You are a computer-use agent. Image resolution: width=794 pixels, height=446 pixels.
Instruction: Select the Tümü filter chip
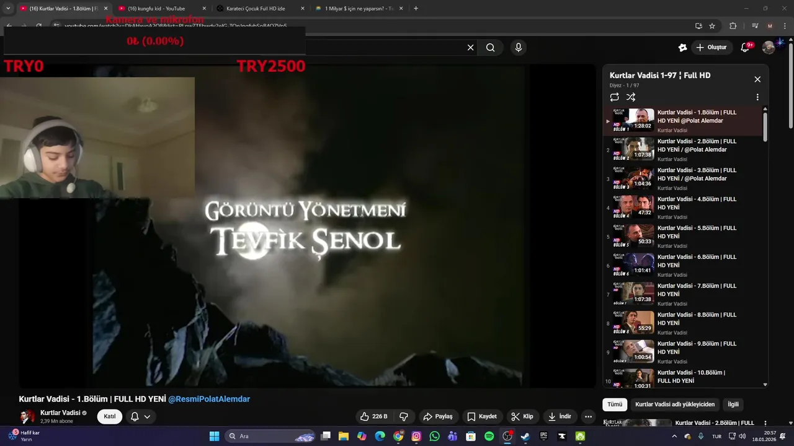[x=615, y=404]
